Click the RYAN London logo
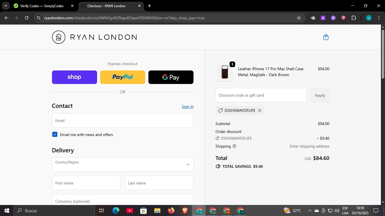Image resolution: width=385 pixels, height=216 pixels. tap(94, 37)
